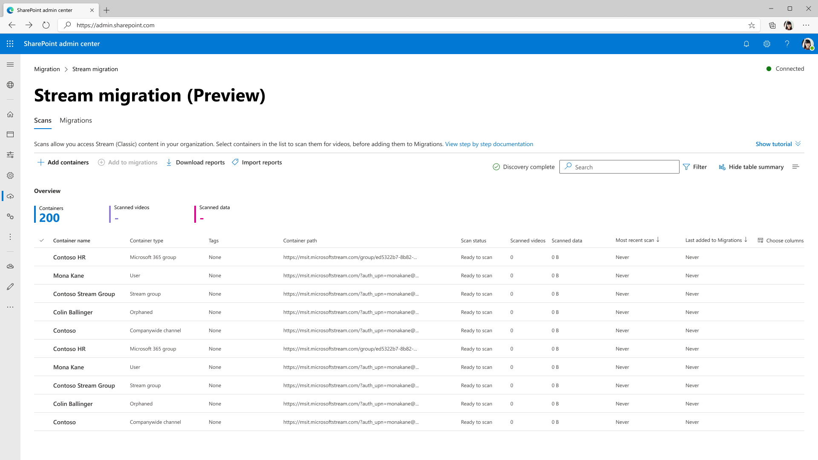Viewport: 818px width, 460px height.
Task: Select the Contoso HR row checkbox
Action: [x=42, y=257]
